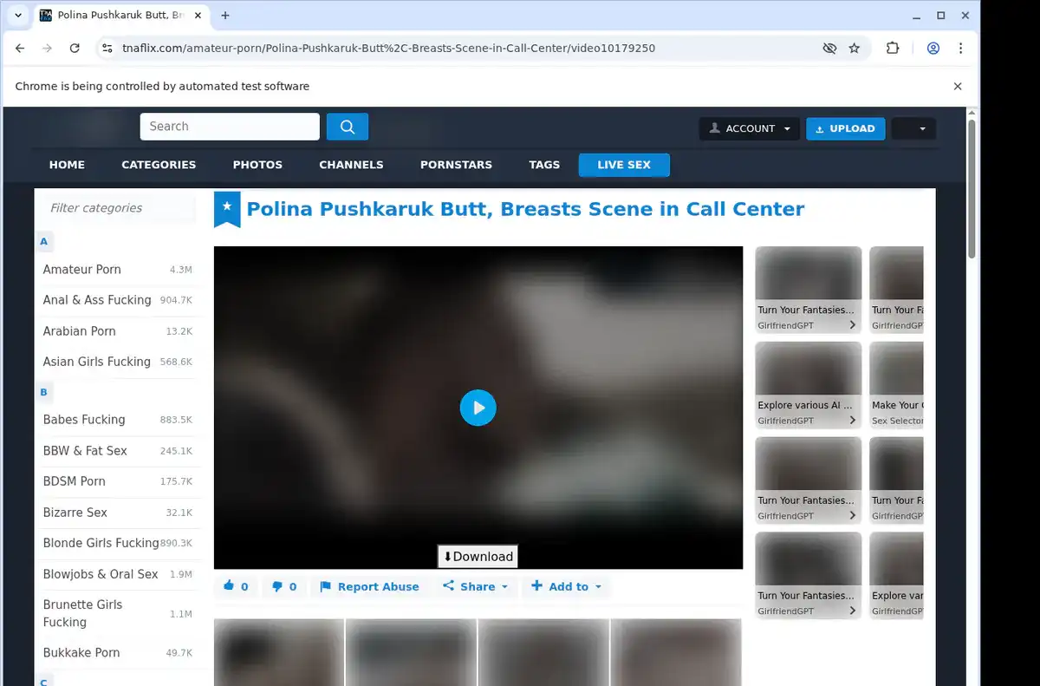Focus the site Search field
Screen dimensions: 1040x686
pyautogui.click(x=230, y=127)
